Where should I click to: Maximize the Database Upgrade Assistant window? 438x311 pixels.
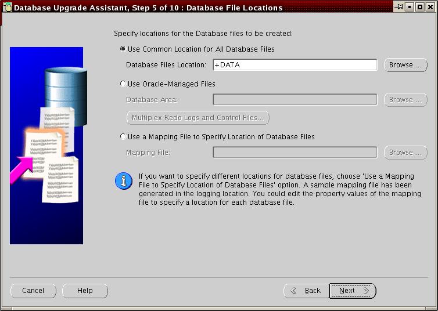420,8
